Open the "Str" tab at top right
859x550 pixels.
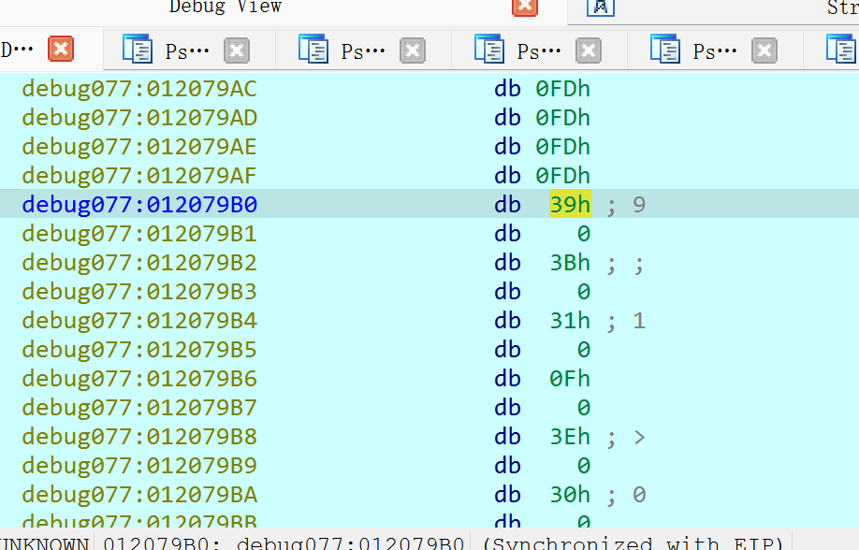click(841, 8)
